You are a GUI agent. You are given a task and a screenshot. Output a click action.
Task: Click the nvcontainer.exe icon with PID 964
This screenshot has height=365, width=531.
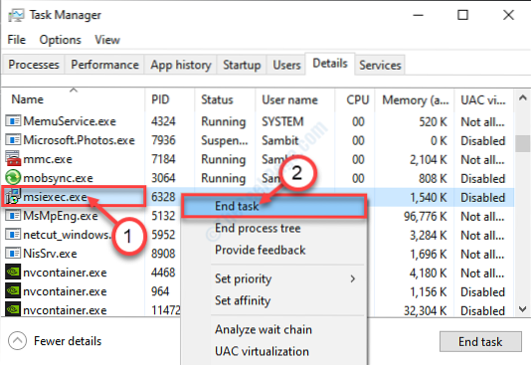point(13,290)
